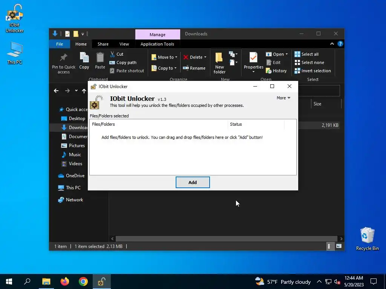The image size is (386, 289).
Task: Open Customize Quick Access Toolbar dropdown
Action: 83,34
